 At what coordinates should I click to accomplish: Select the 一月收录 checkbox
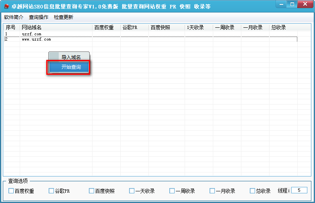[212, 191]
